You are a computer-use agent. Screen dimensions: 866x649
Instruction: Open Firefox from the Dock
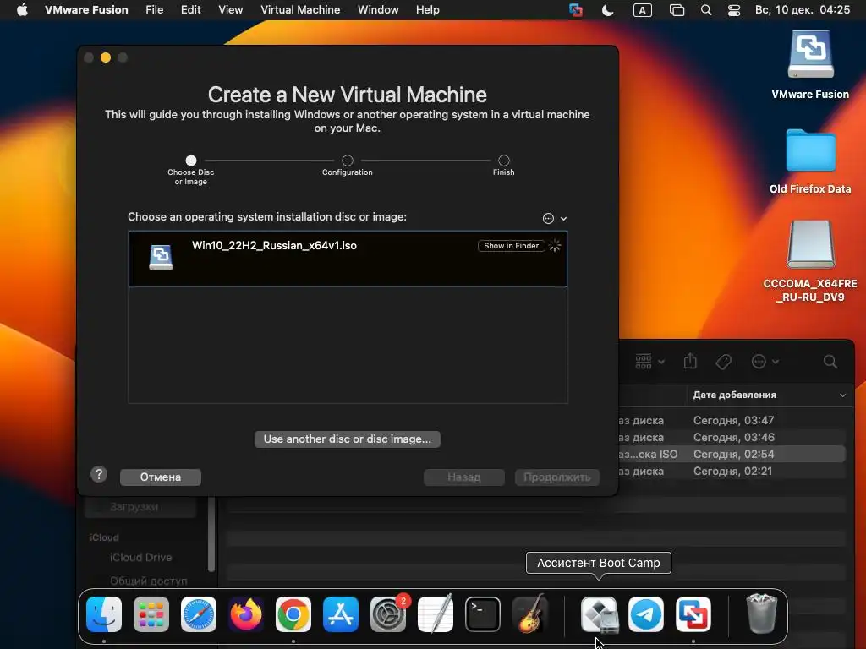(246, 614)
